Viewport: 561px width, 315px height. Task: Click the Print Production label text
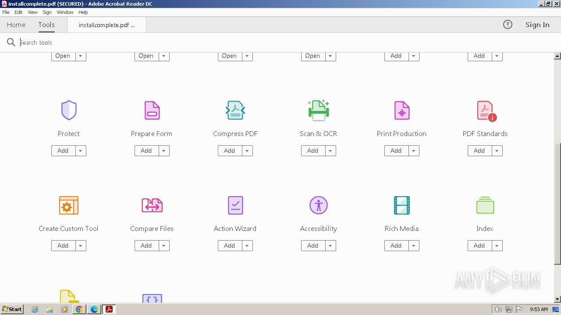[x=401, y=133]
